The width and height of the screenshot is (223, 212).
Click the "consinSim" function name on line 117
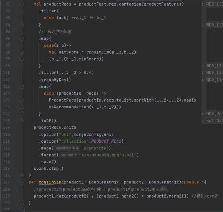pos(50,182)
